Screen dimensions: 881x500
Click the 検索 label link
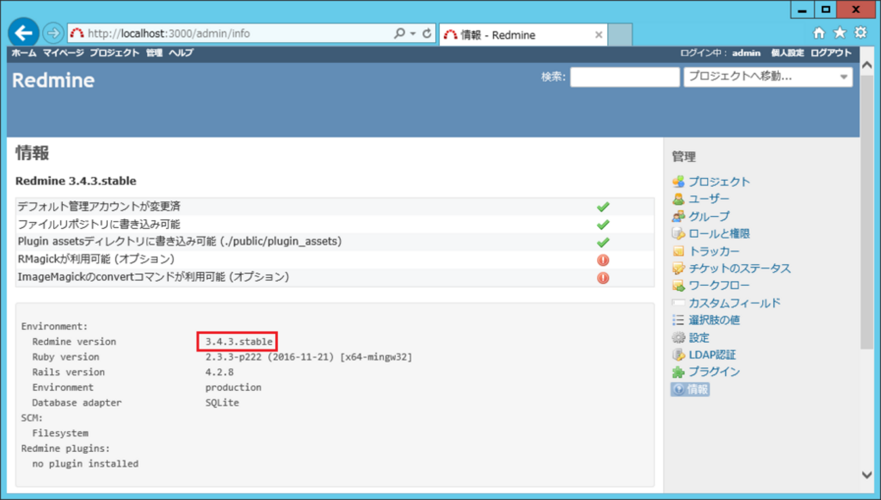pos(553,77)
